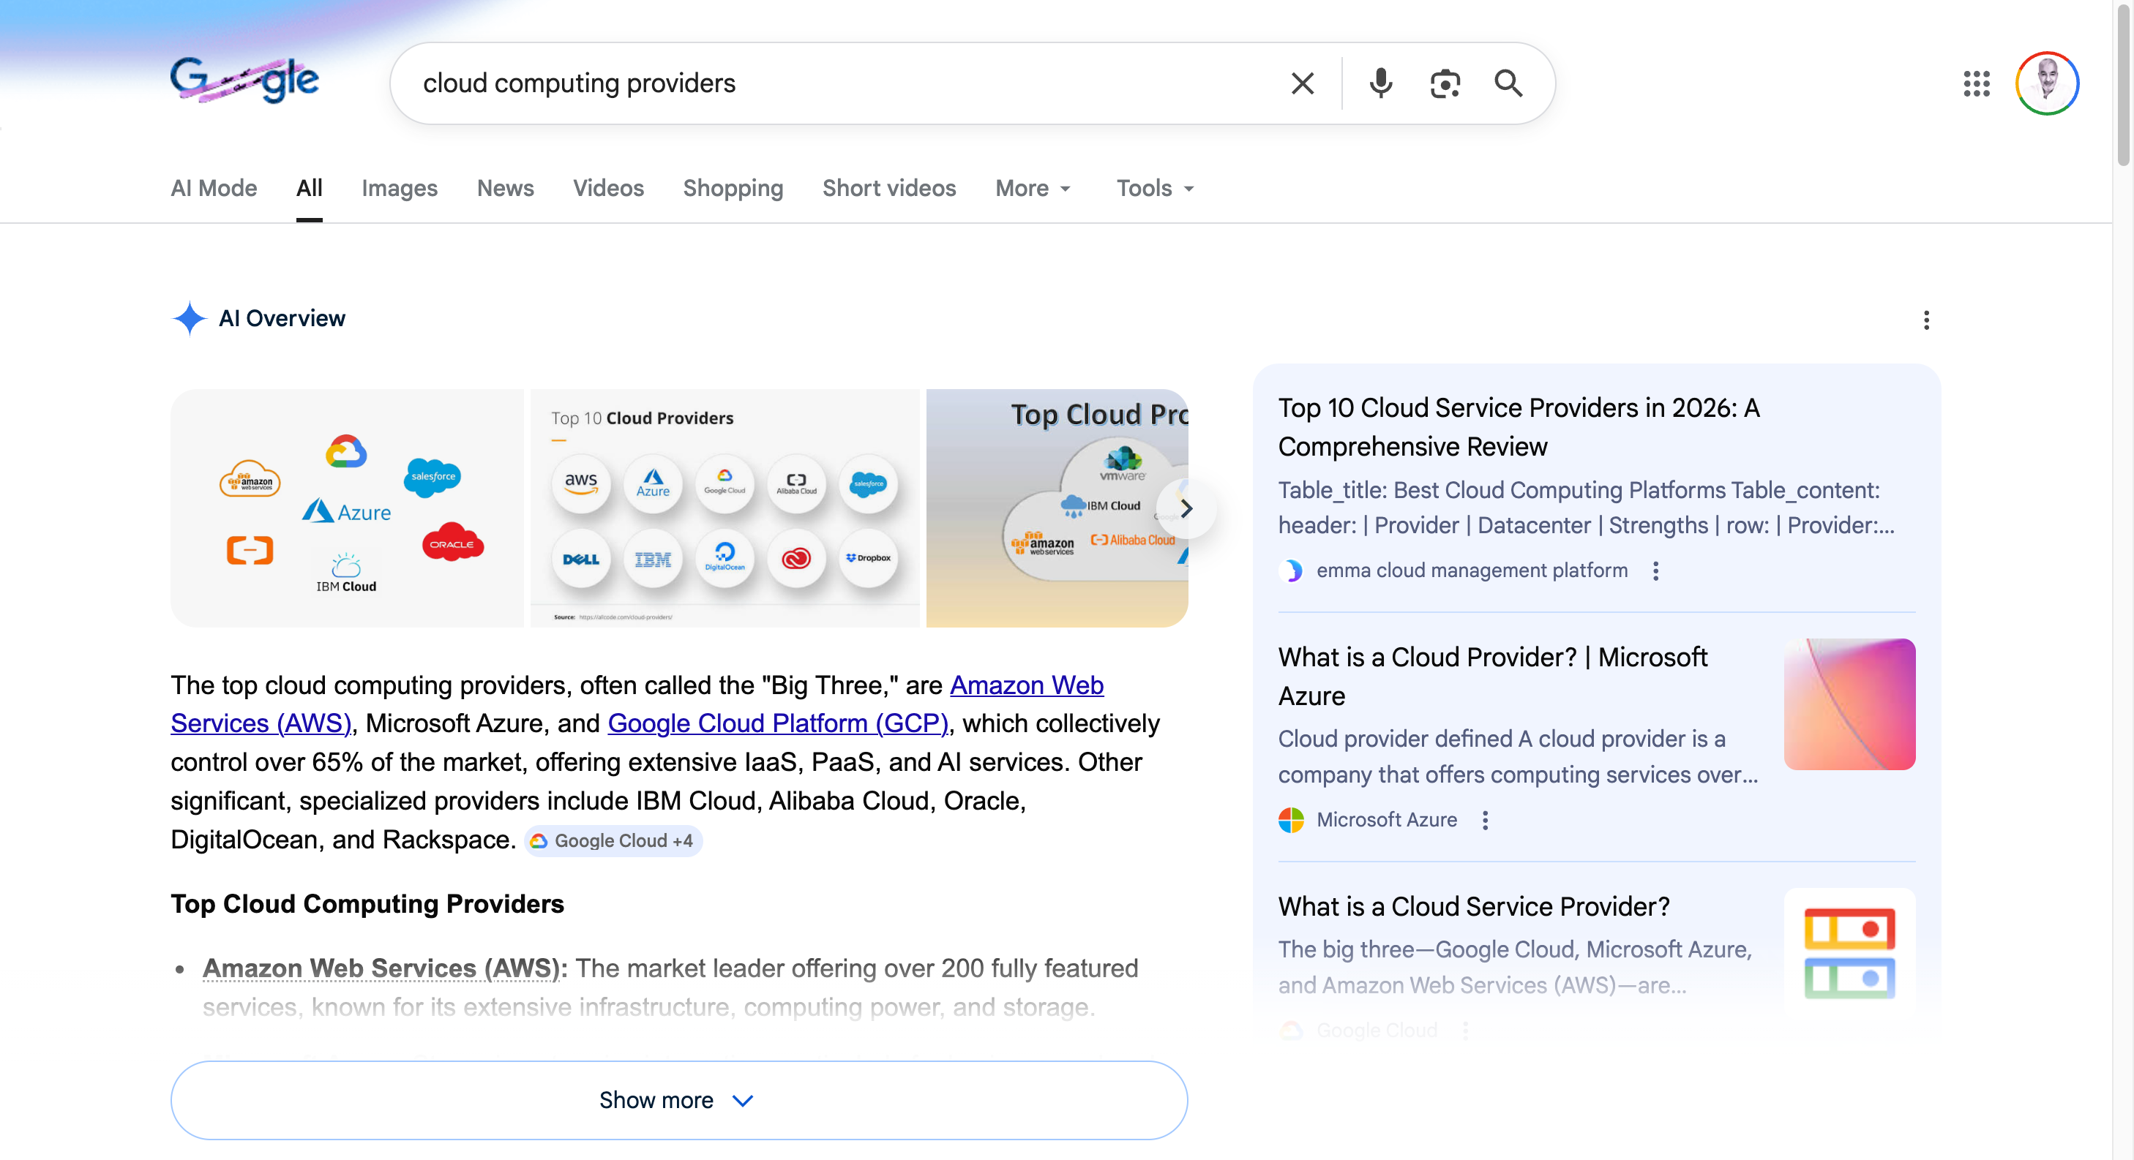Click the Microsoft Azure favicon
This screenshot has height=1160, width=2134.
coord(1292,821)
